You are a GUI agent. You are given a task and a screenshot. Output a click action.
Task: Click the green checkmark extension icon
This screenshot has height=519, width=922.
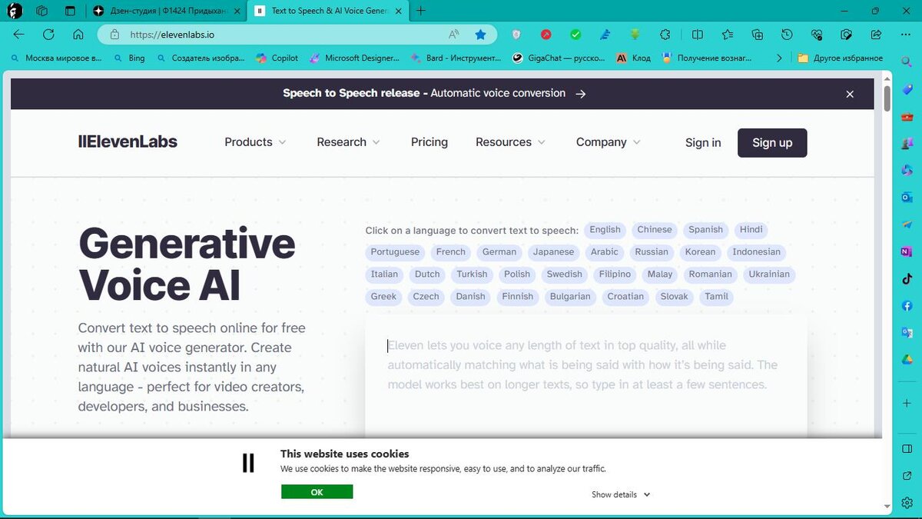click(575, 35)
